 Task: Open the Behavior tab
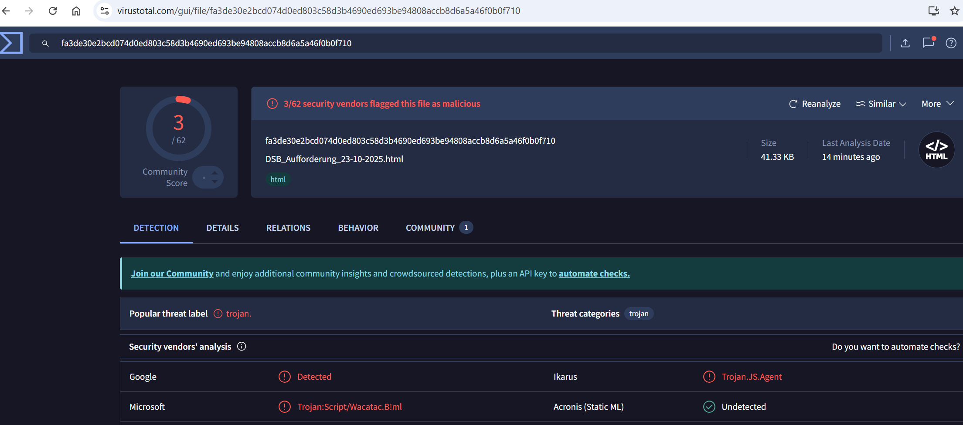[x=358, y=228]
